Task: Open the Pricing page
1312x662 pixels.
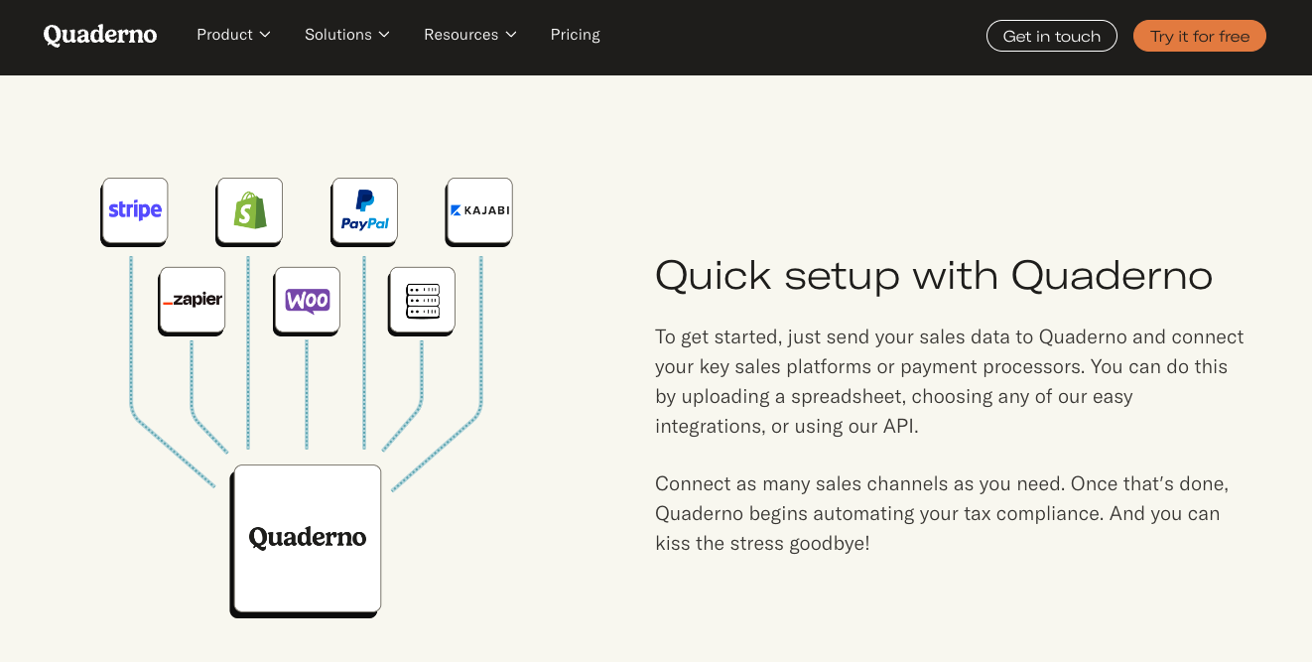Action: pyautogui.click(x=576, y=35)
